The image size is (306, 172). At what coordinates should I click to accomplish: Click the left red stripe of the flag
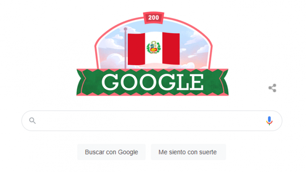click(137, 49)
